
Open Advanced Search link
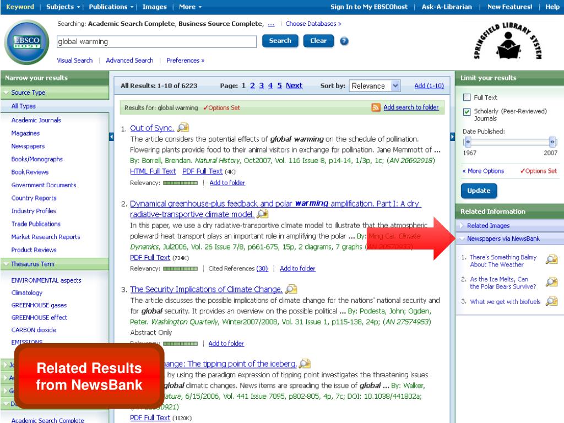(129, 61)
